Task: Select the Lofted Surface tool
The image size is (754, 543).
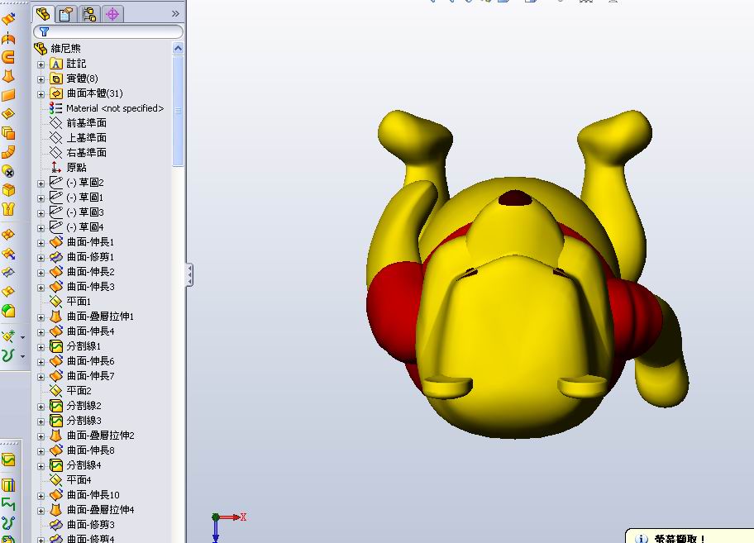Action: click(x=8, y=76)
